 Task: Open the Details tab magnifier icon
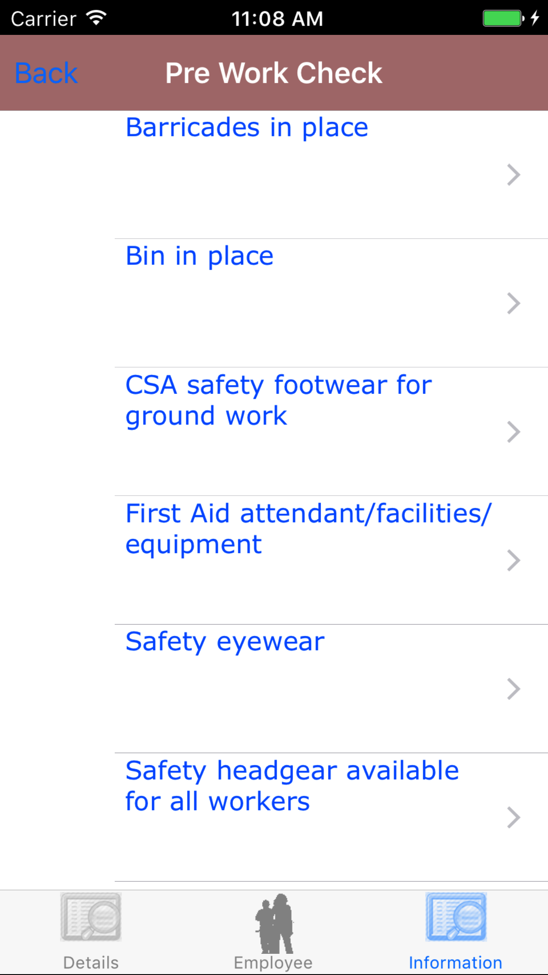91,917
